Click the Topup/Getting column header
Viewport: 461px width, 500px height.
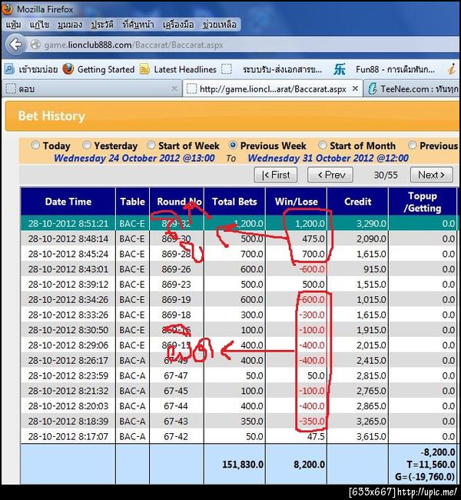[x=423, y=202]
